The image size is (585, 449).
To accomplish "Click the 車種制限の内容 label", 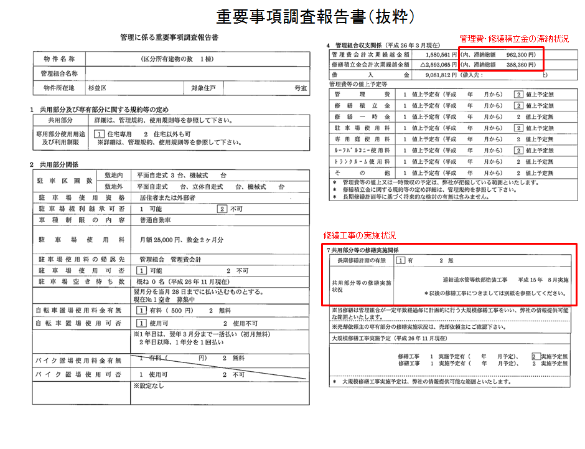I will (82, 220).
